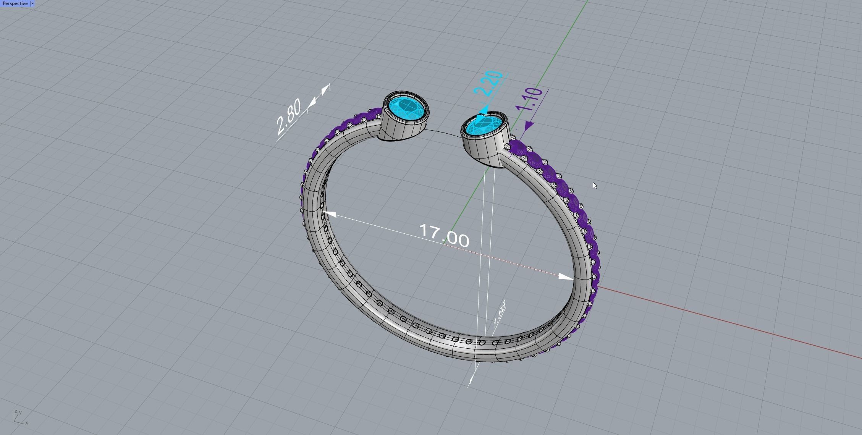Select the 17.00 diameter dimension text
This screenshot has height=435, width=862.
(x=444, y=236)
